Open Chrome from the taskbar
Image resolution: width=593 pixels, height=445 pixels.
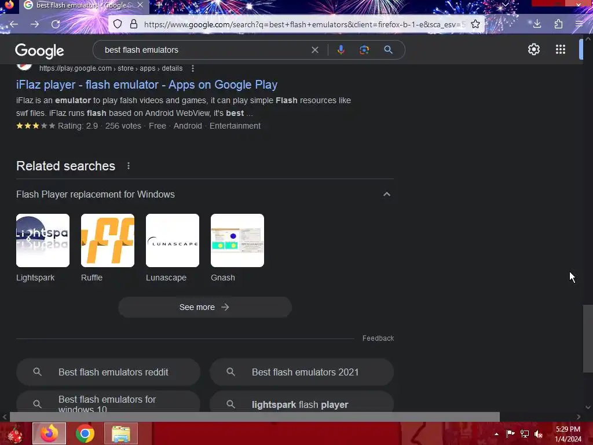[85, 433]
